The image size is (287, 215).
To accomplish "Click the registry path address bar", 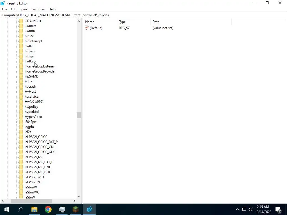I will [x=143, y=15].
